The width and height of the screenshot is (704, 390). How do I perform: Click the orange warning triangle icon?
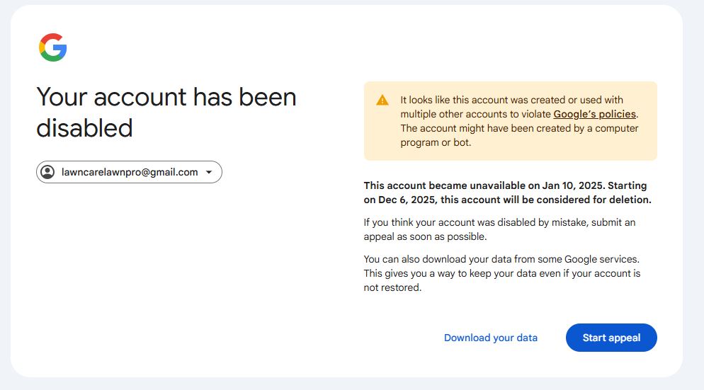[382, 101]
